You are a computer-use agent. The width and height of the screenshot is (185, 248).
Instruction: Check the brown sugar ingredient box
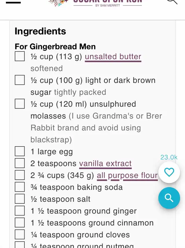[x=20, y=80]
